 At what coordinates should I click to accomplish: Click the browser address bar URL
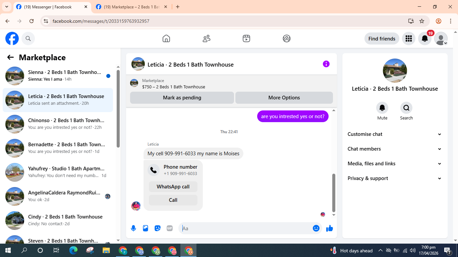[101, 21]
